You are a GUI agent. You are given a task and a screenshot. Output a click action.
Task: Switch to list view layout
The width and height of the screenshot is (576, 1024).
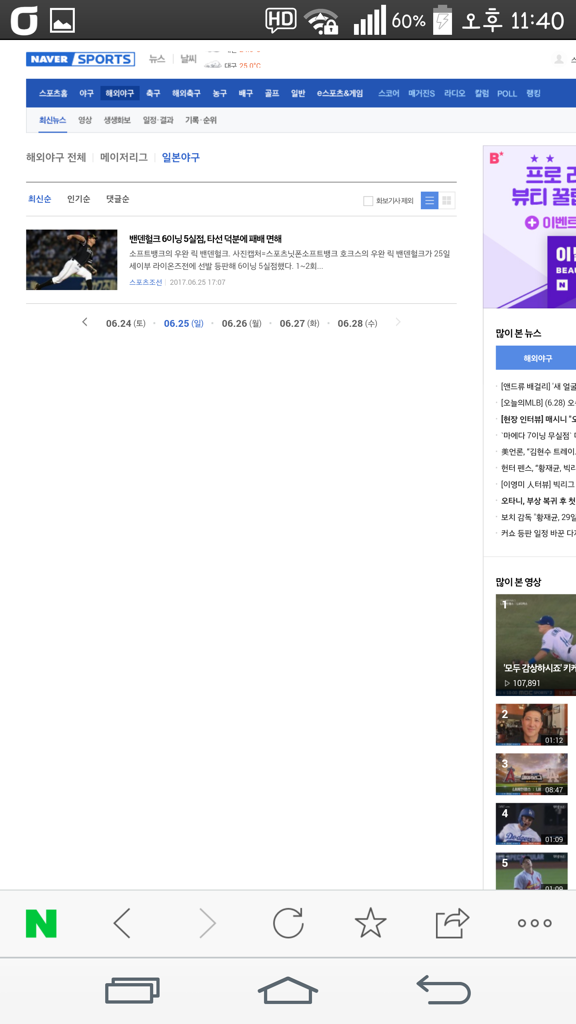pos(430,201)
